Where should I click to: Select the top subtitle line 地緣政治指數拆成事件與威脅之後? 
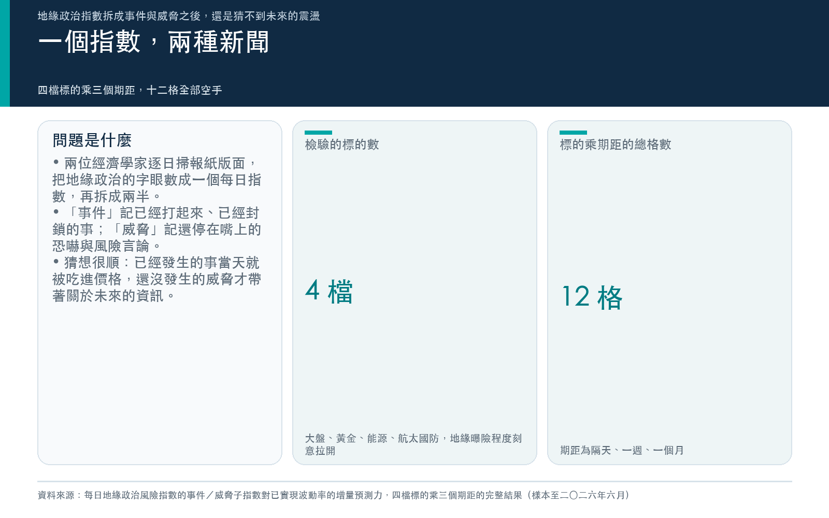(x=179, y=16)
